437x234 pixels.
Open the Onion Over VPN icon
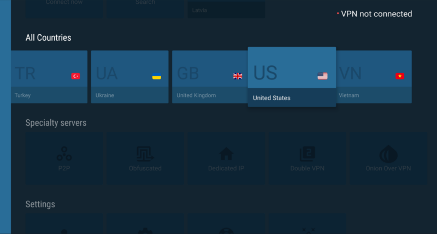click(x=388, y=154)
